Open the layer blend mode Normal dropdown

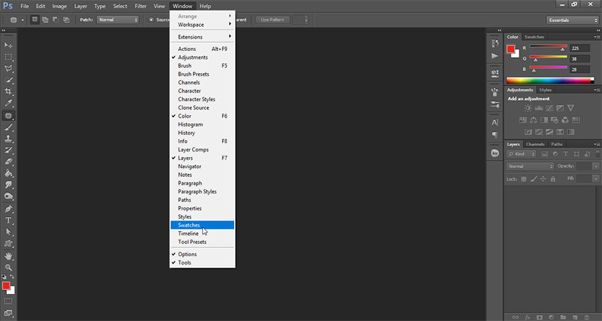(530, 166)
